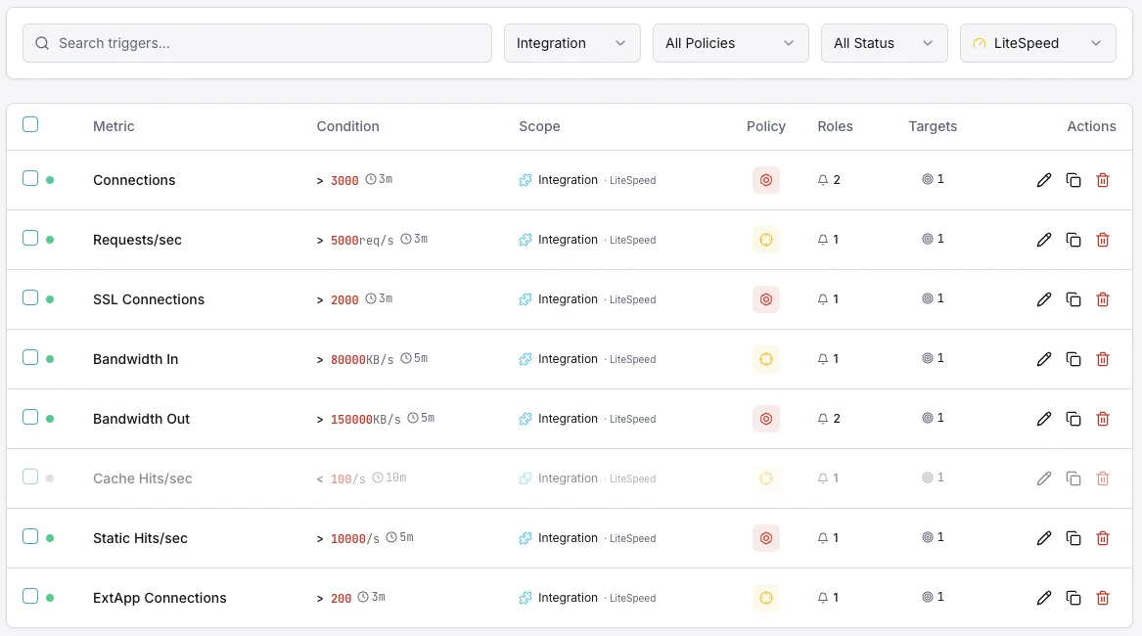The height and width of the screenshot is (636, 1142).
Task: Click the Search triggers input field
Action: coord(257,43)
